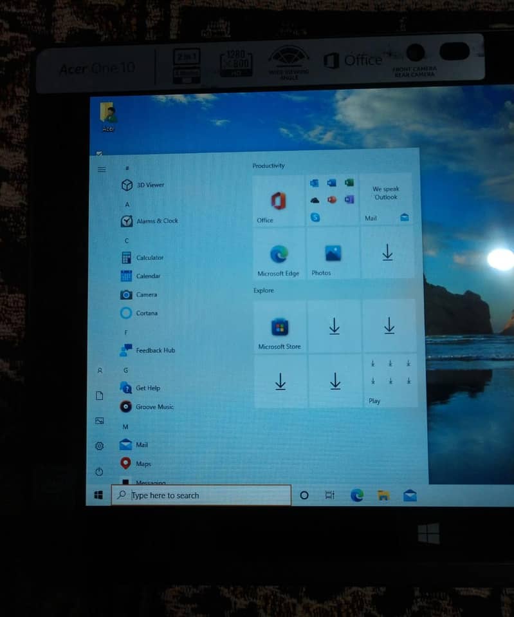Open the Skype icon in Office folder tile
This screenshot has width=514, height=617.
315,217
